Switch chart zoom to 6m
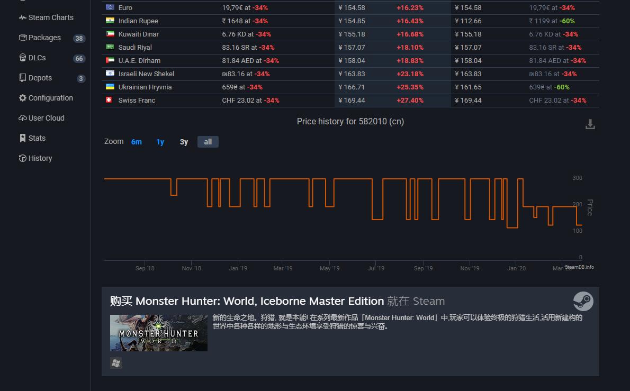 (x=137, y=141)
